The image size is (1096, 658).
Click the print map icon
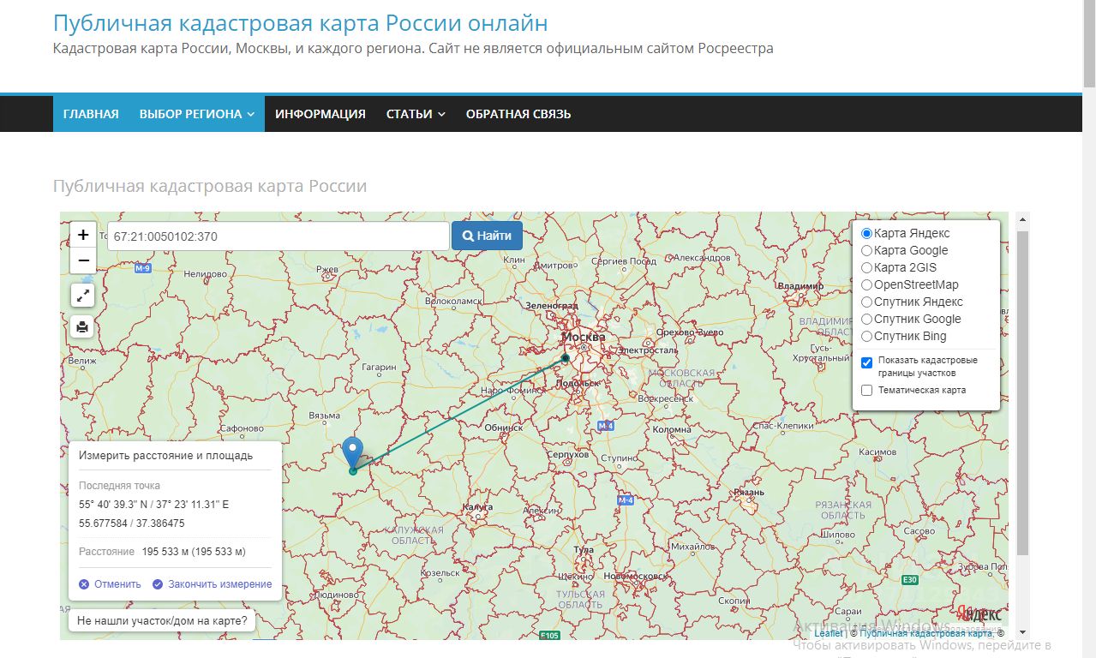click(x=83, y=326)
